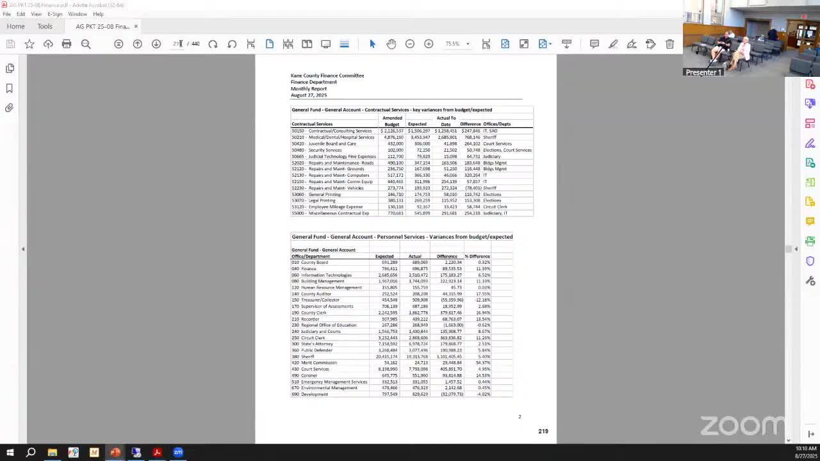Image resolution: width=820 pixels, height=461 pixels.
Task: Enable the two-page view icon
Action: click(307, 44)
